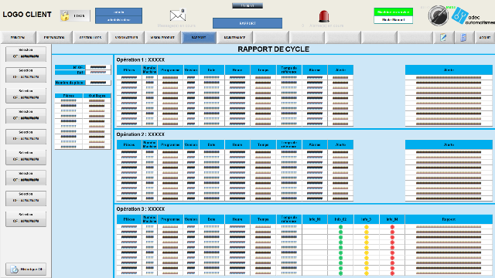Click the green machine status indicator
This screenshot has height=278, width=495.
394,12
